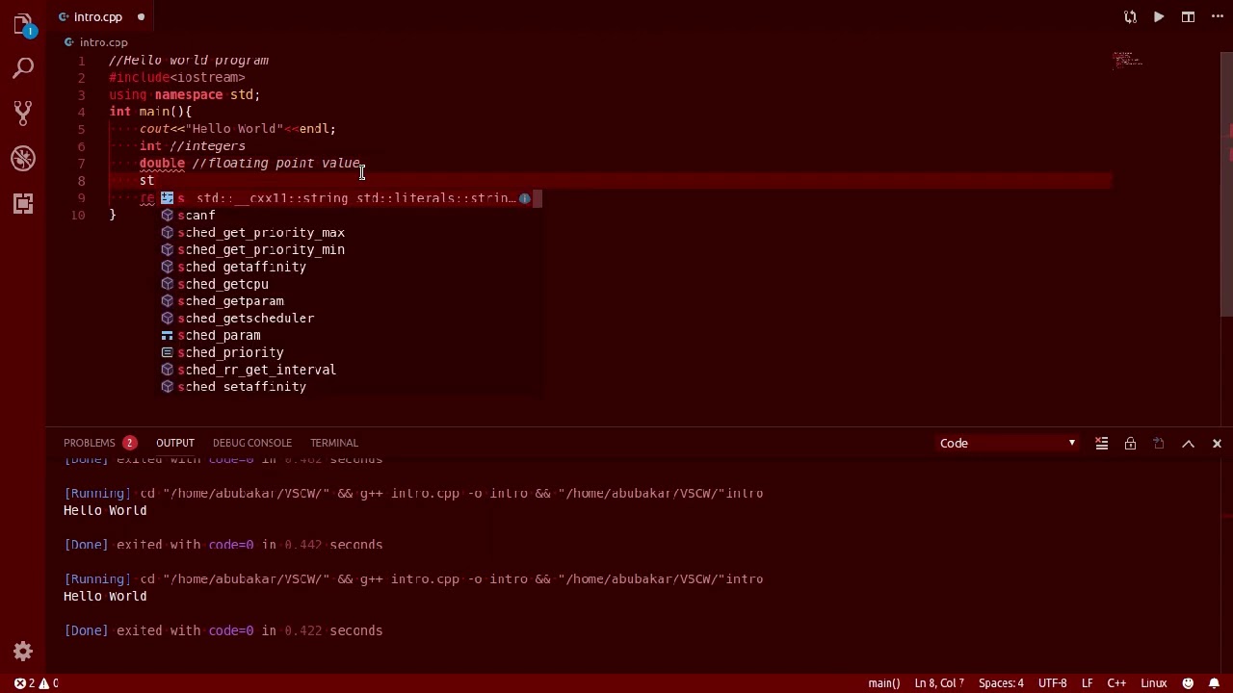
Task: Click the editor vertical scrollbar
Action: click(x=1226, y=183)
